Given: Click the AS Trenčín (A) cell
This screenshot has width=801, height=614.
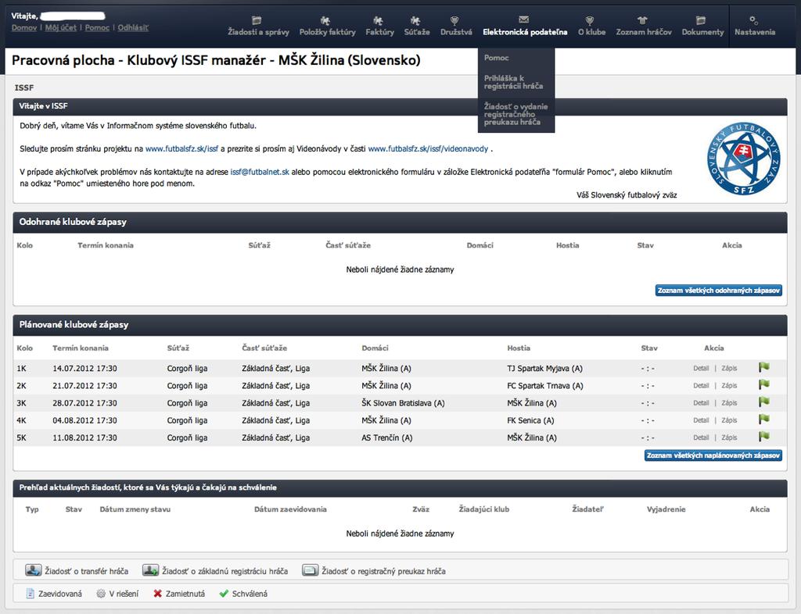Looking at the screenshot, I should pyautogui.click(x=386, y=437).
